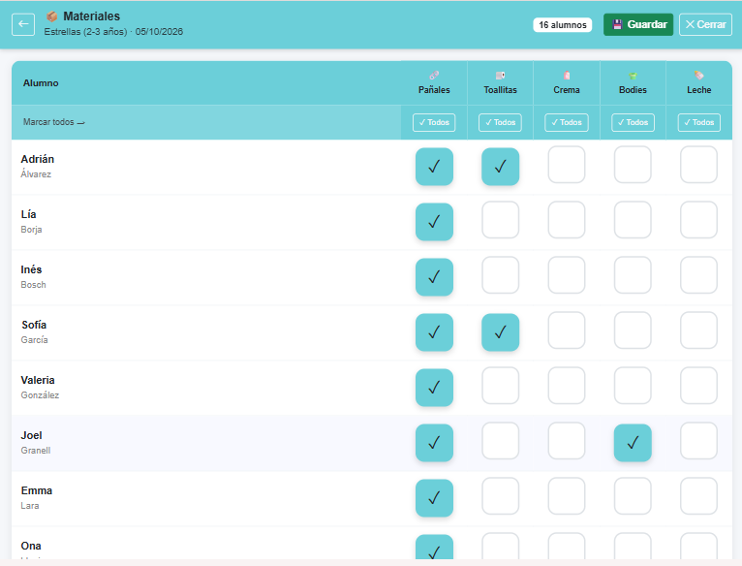
Task: Check Leche for Sofía García
Action: (x=699, y=330)
